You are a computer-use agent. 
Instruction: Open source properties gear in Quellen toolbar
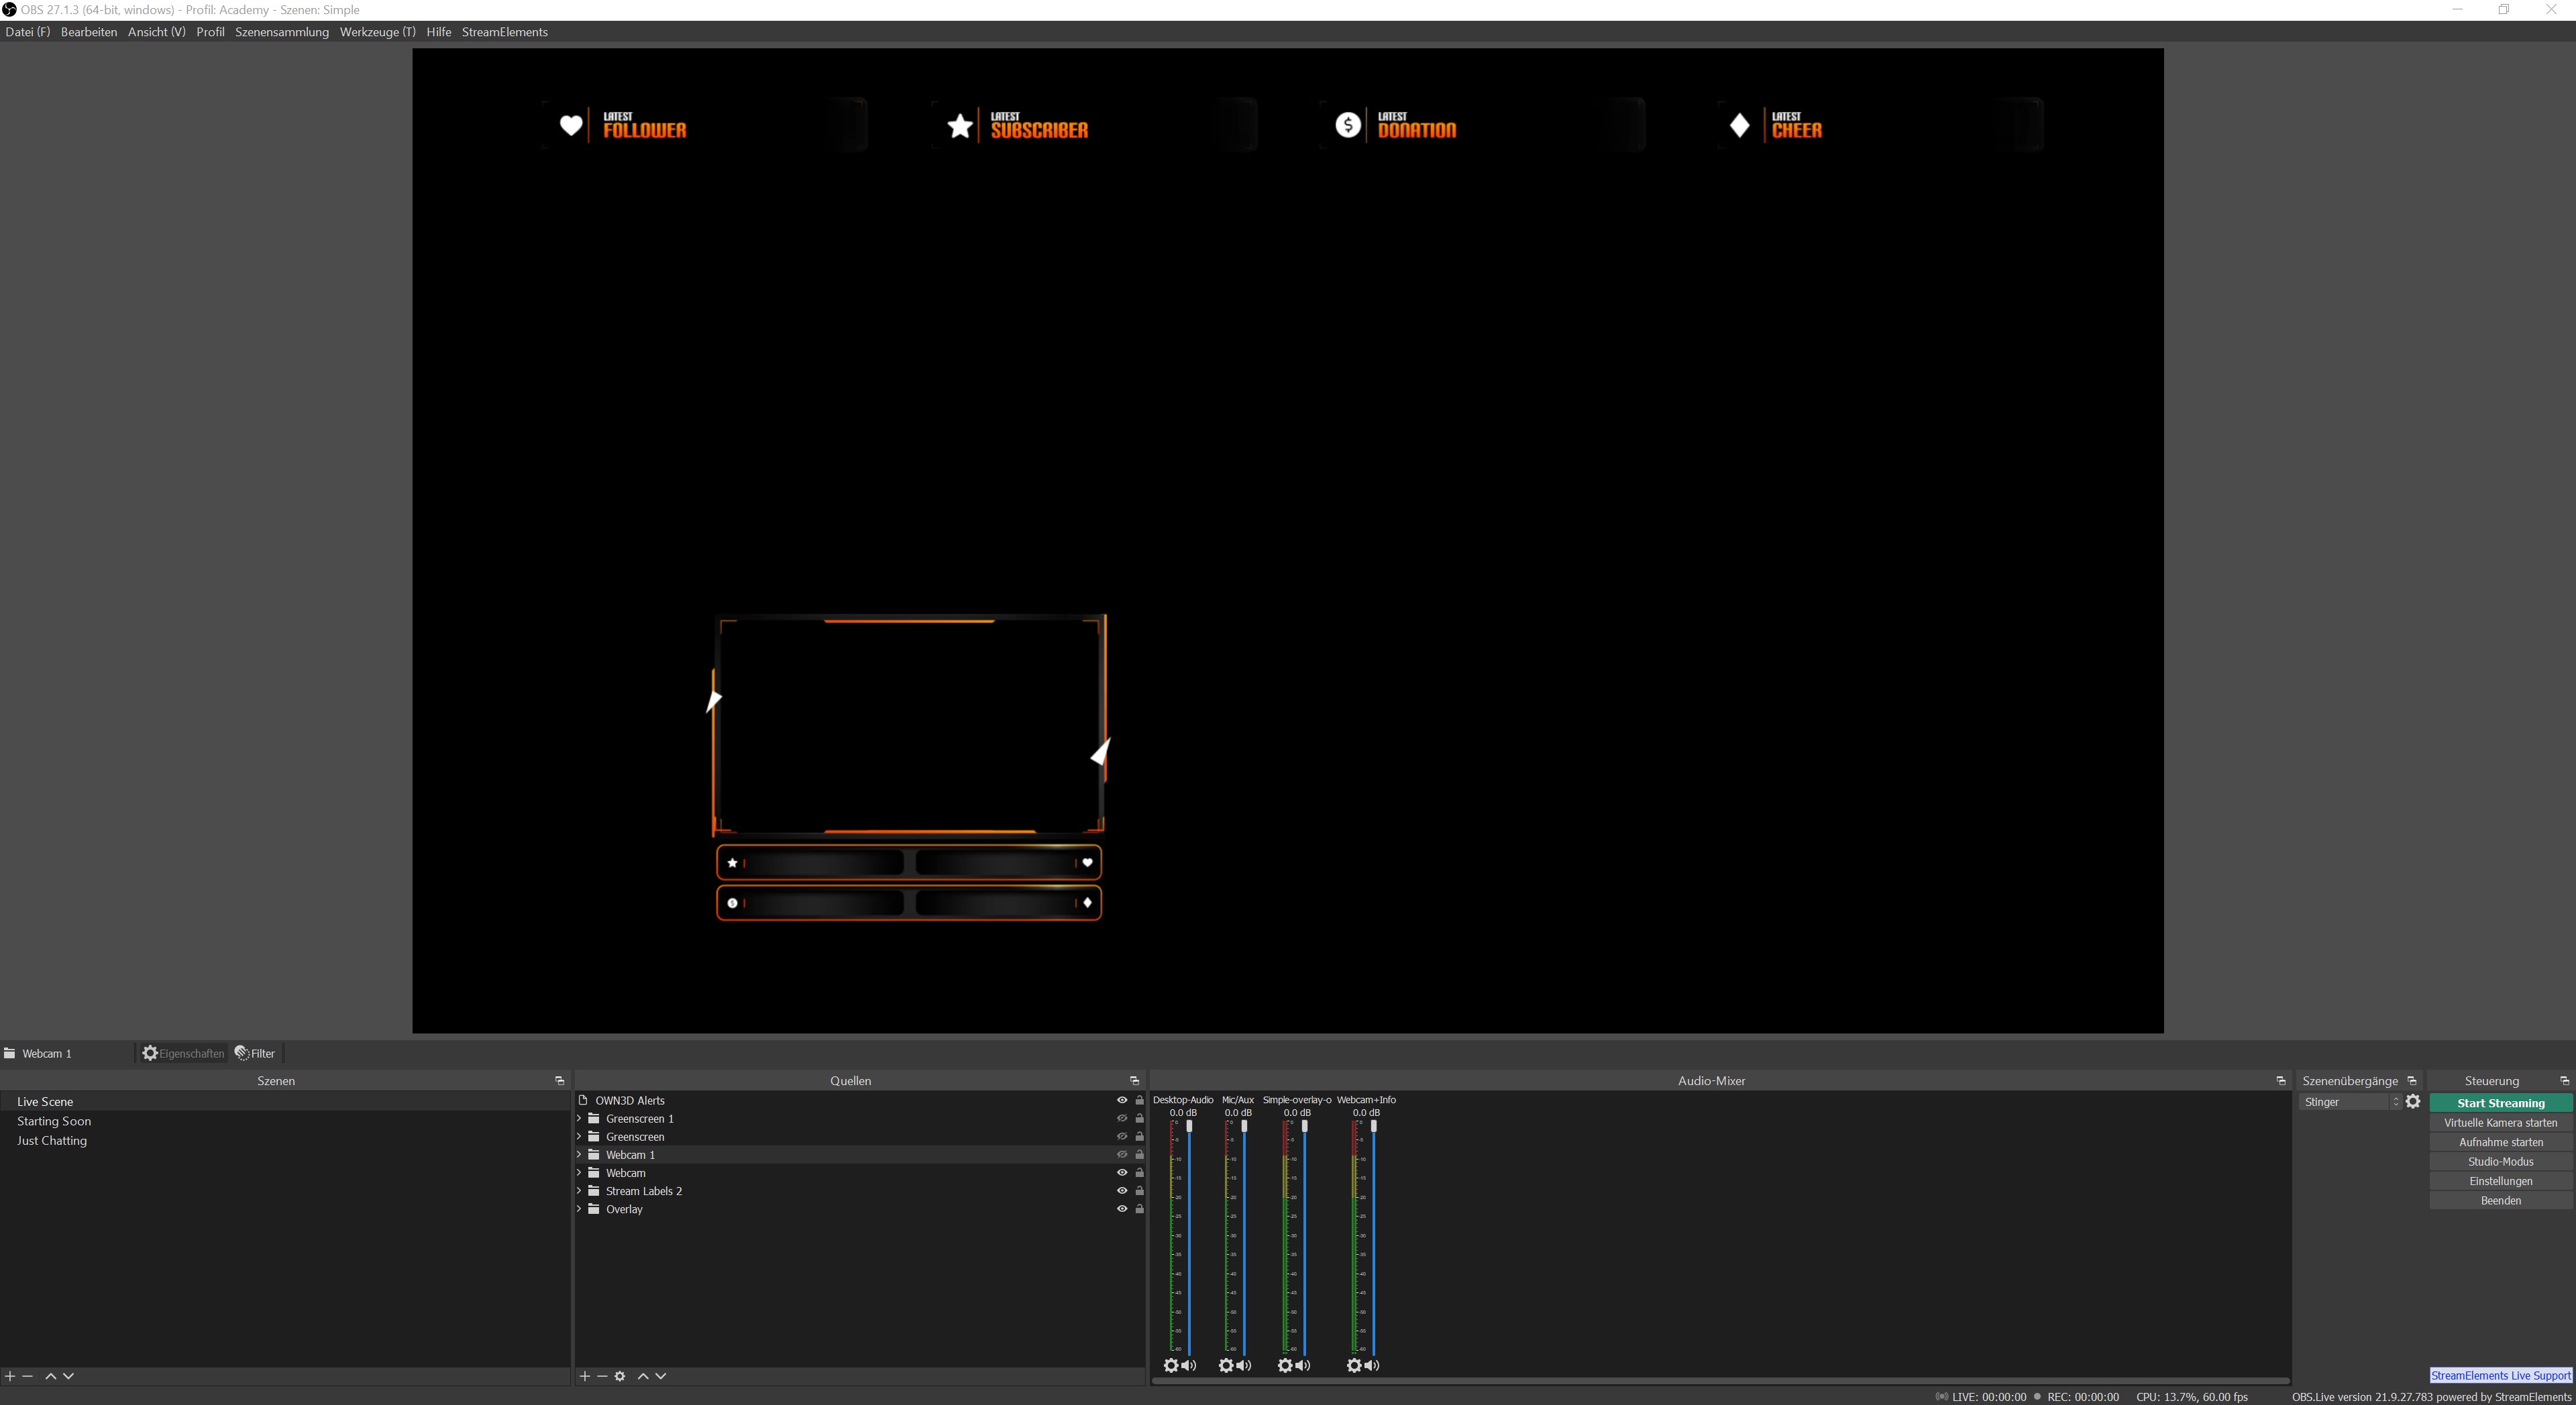(x=620, y=1376)
